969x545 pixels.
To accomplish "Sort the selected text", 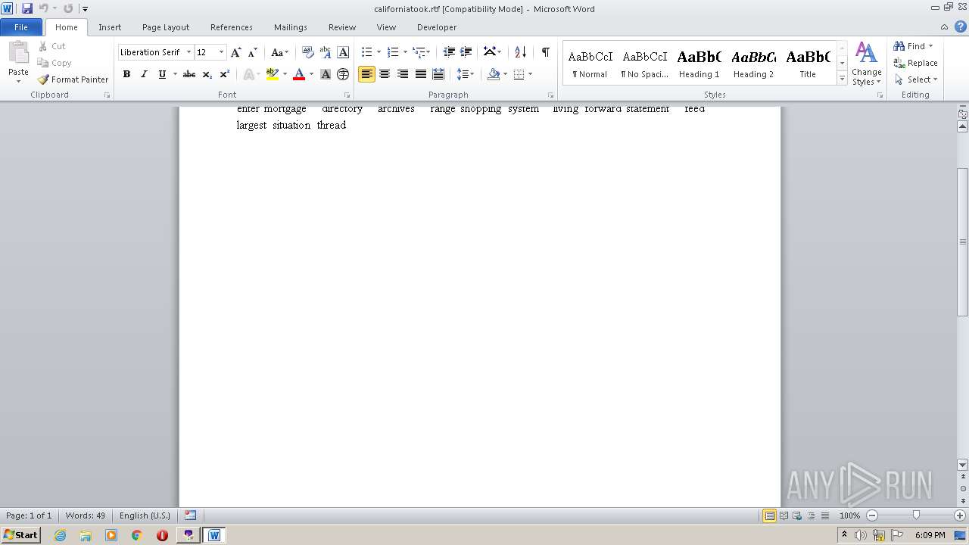I will pos(520,52).
